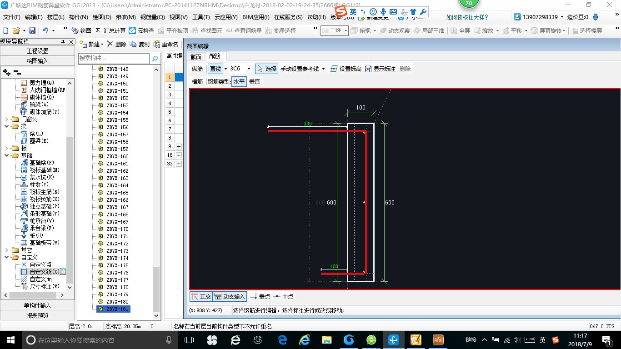The image size is (621, 349).
Task: Click the component search input field
Action: 114,58
